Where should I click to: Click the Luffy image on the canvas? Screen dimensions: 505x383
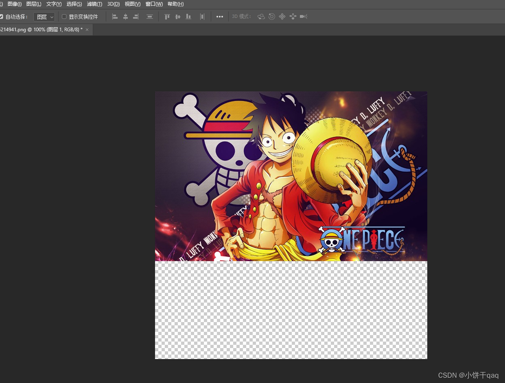[291, 176]
